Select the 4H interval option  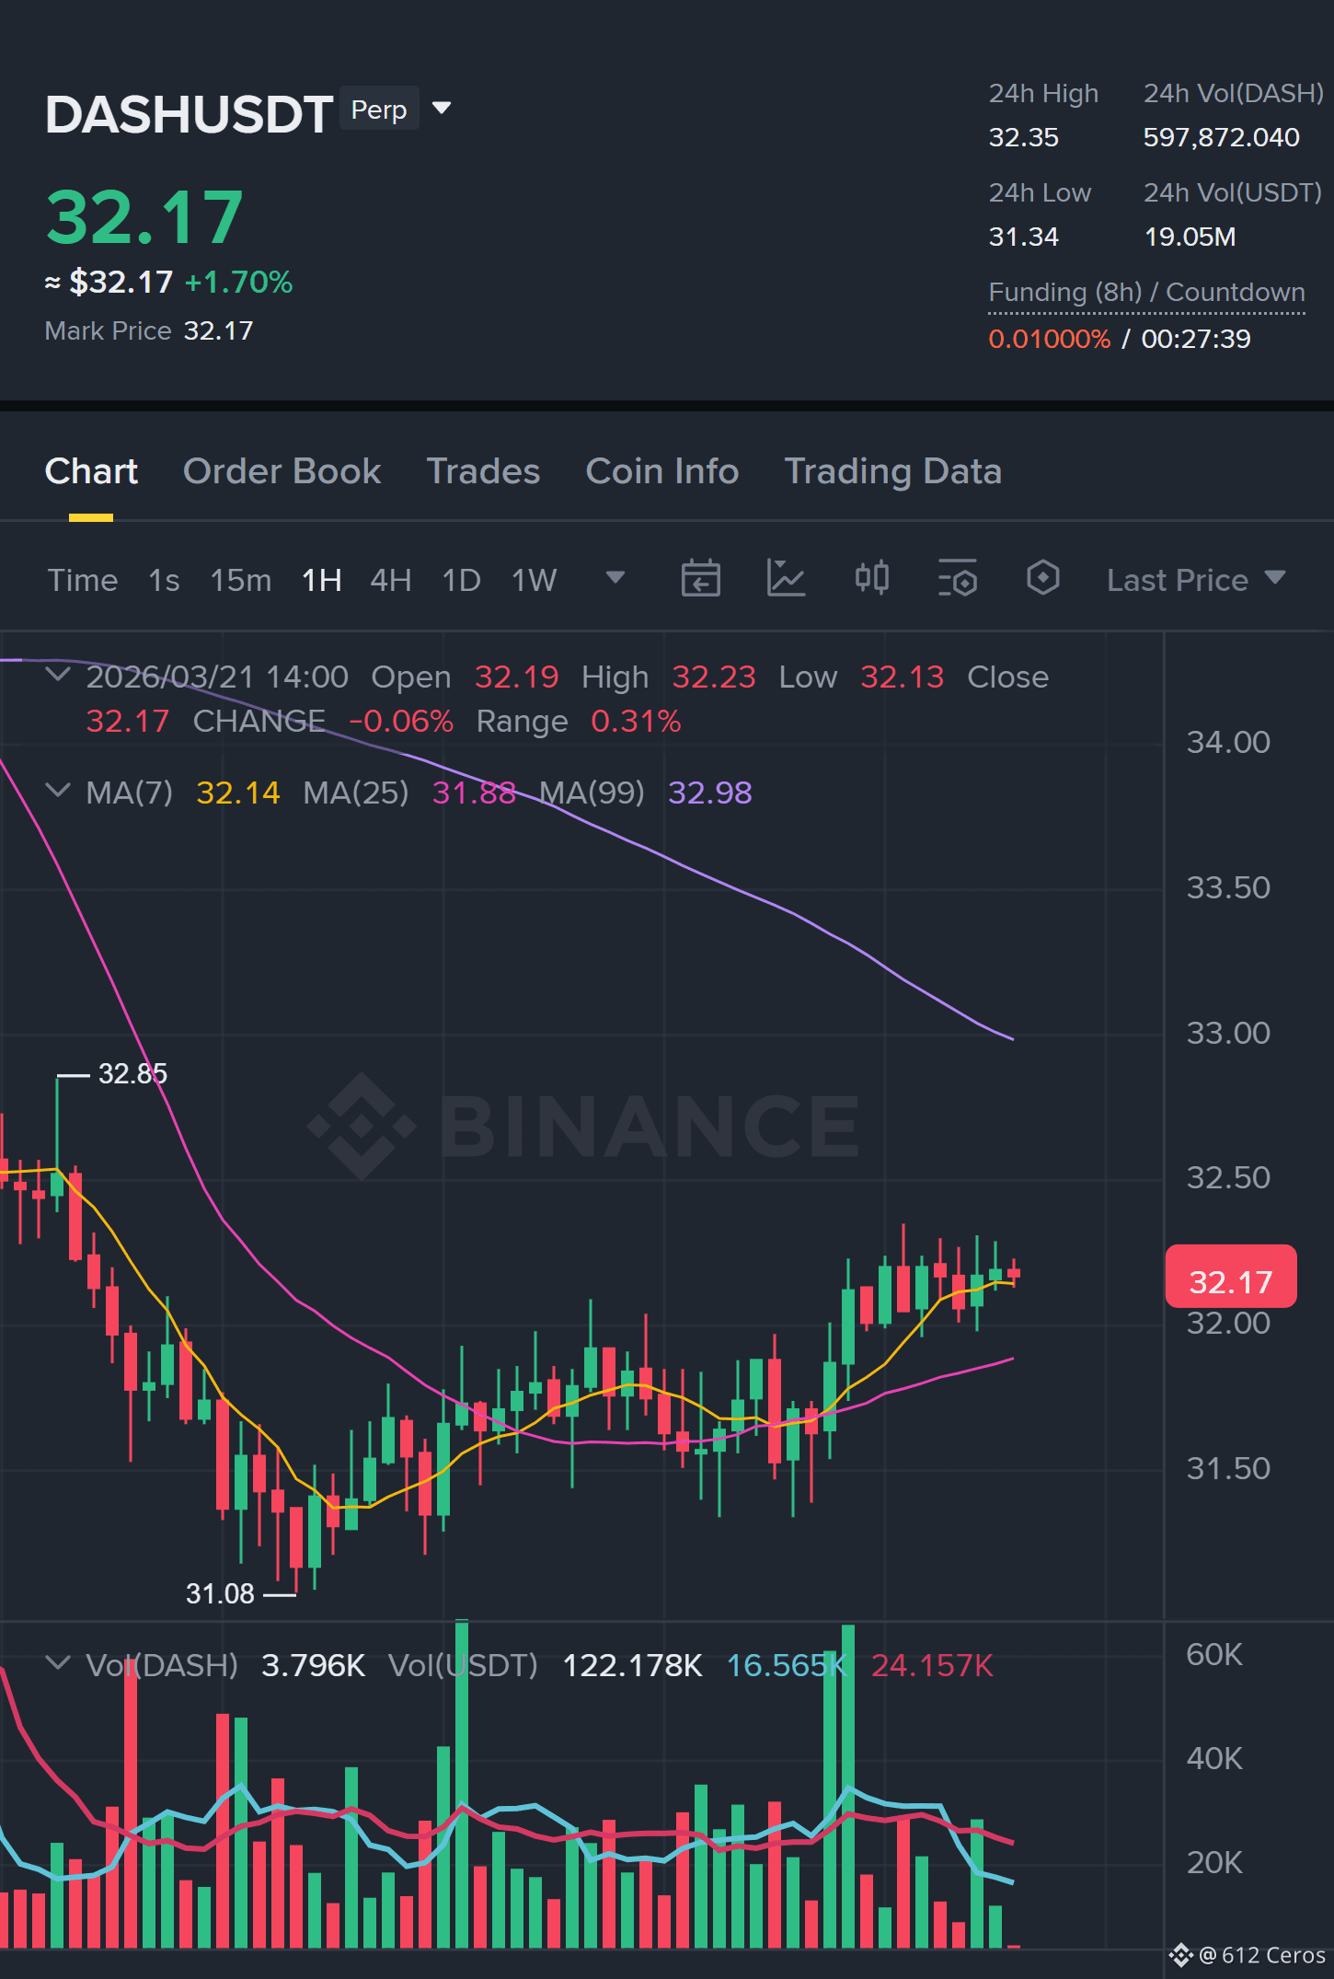pyautogui.click(x=390, y=580)
